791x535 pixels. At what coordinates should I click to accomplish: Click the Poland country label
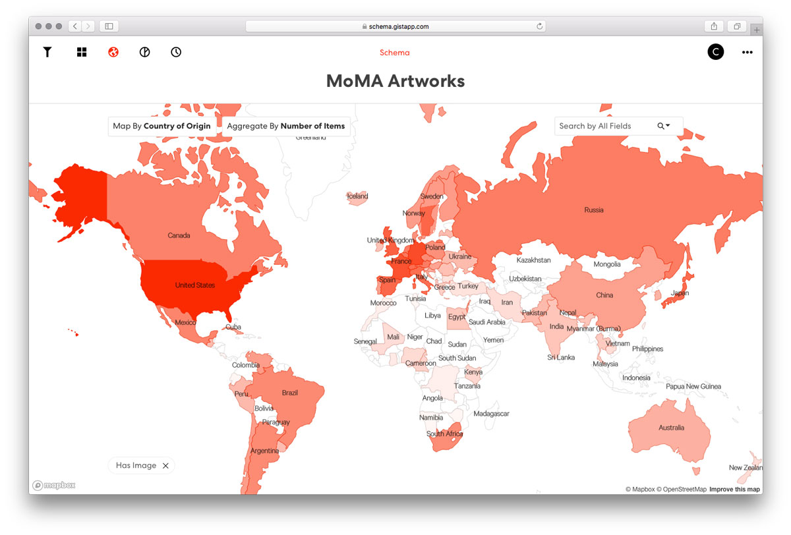click(435, 248)
